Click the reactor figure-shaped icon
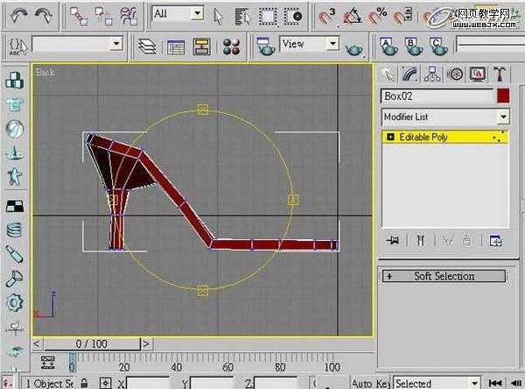 15,176
